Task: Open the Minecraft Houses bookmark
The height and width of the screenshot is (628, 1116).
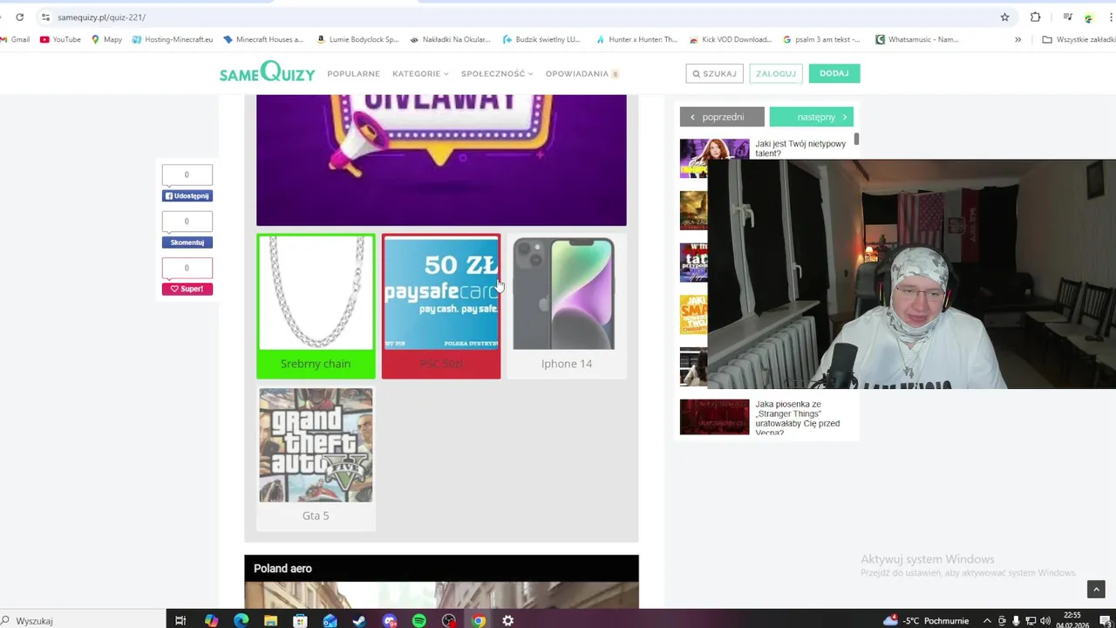Action: click(263, 39)
